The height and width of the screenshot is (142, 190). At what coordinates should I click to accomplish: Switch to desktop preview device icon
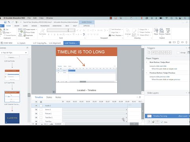[x=170, y=42]
